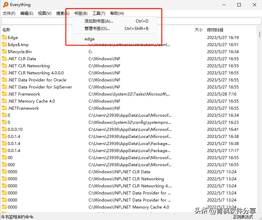Viewport: 262px width, 220px height.
Task: Click the .NETFramework folder icon
Action: click(x=4, y=108)
